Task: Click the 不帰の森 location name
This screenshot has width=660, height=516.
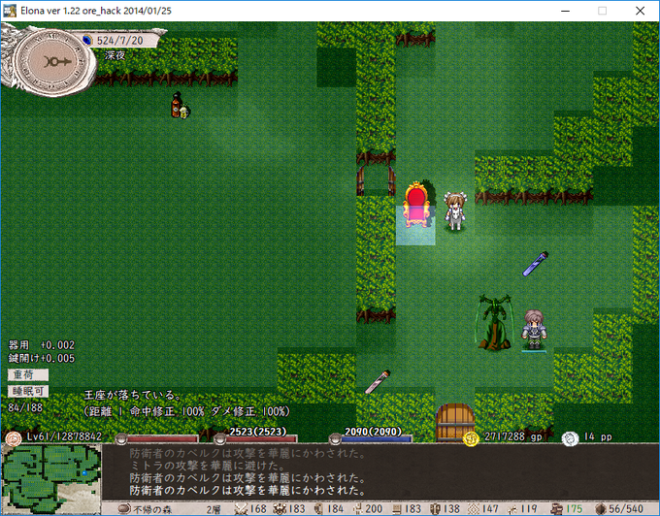Action: [x=152, y=509]
